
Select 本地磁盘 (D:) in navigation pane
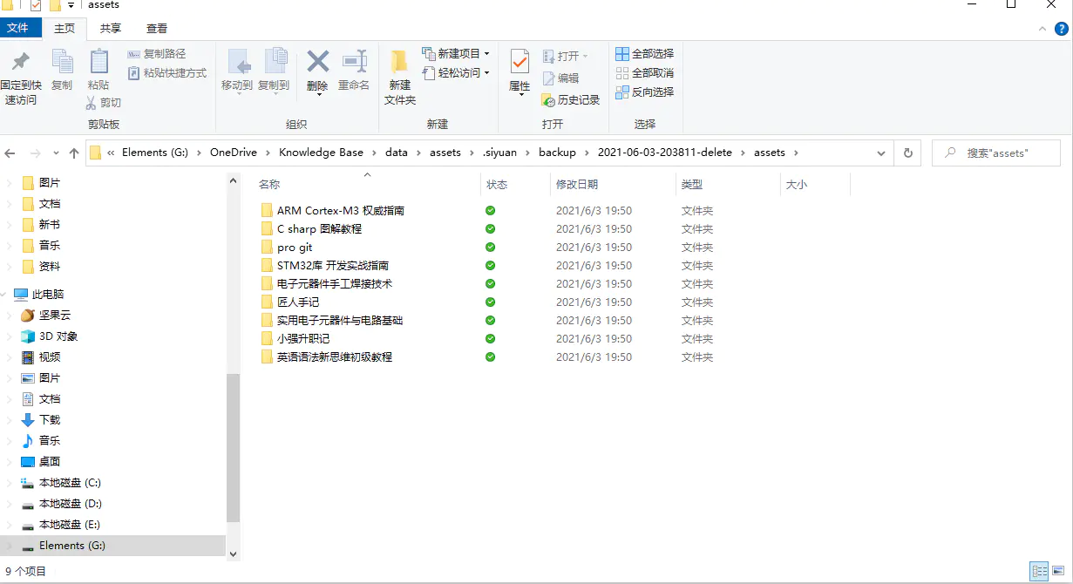pyautogui.click(x=71, y=504)
